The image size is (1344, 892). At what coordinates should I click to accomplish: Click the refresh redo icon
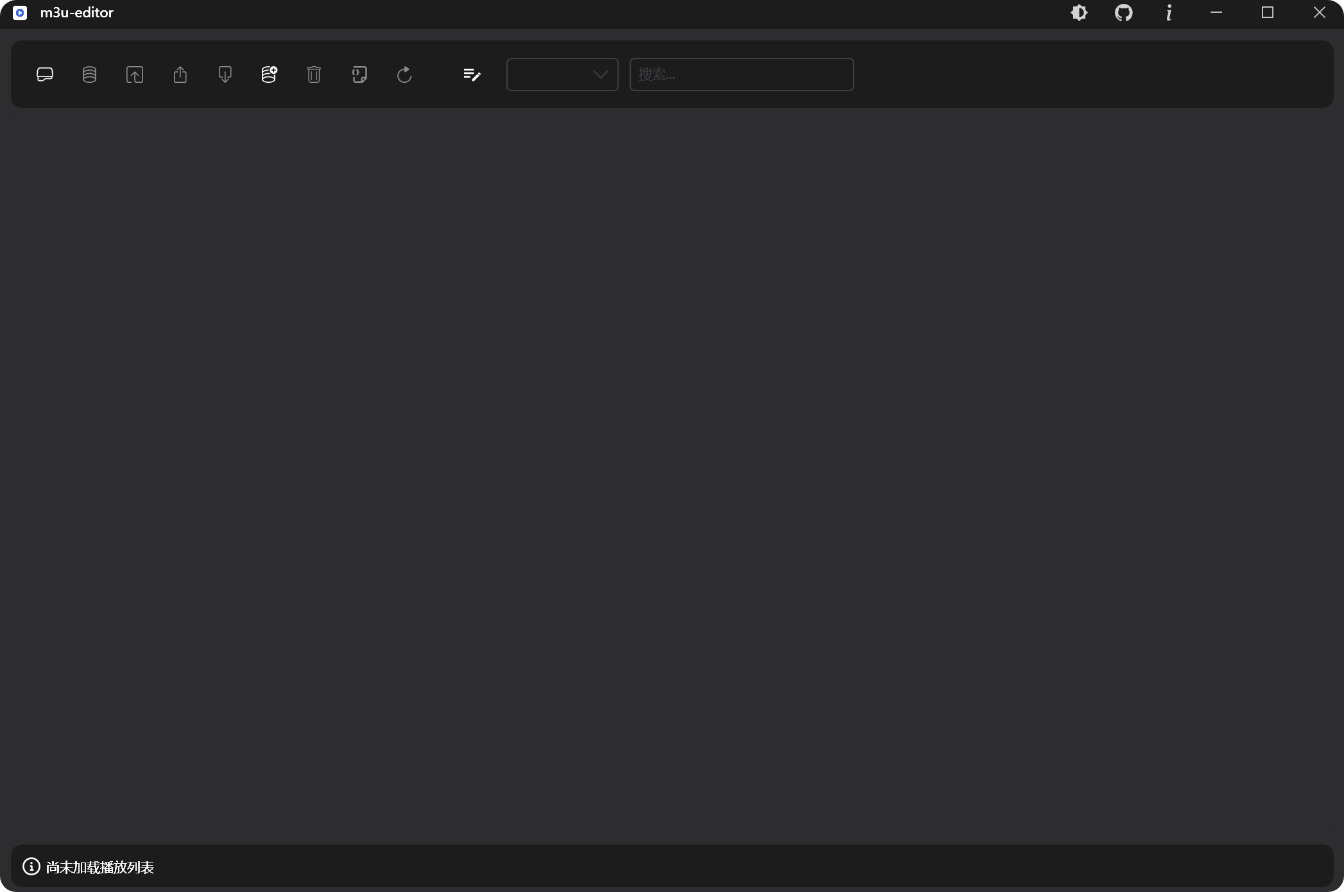point(404,74)
